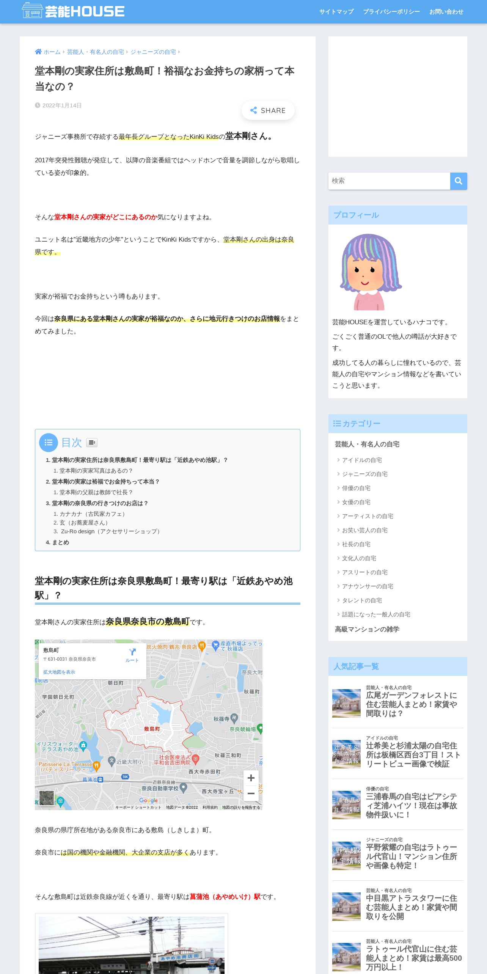This screenshot has width=487, height=974.
Task: Open 俳優の自宅 category
Action: click(356, 488)
